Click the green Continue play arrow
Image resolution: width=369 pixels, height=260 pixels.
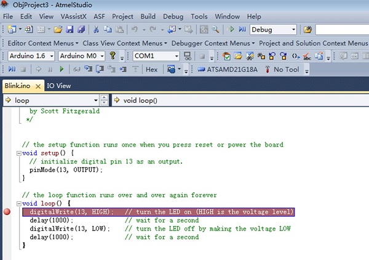pyautogui.click(x=61, y=69)
